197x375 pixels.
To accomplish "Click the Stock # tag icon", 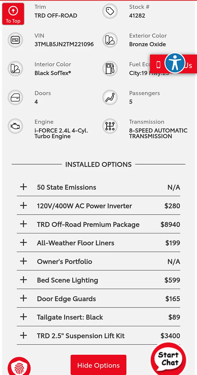I will (110, 11).
